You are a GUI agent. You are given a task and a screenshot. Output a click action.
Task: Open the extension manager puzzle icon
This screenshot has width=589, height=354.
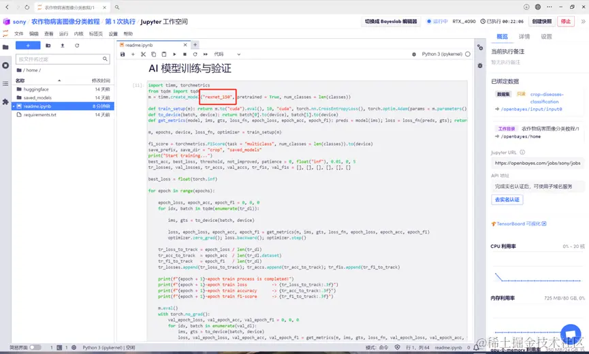5,101
